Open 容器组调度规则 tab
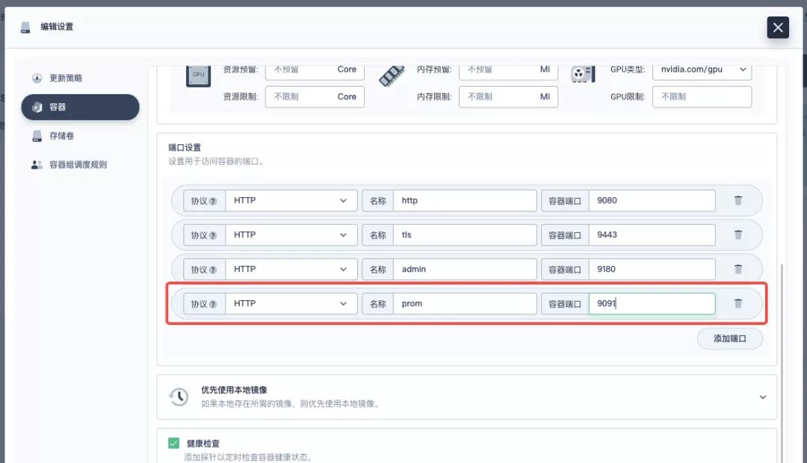Screen dimensions: 807x463 point(80,164)
